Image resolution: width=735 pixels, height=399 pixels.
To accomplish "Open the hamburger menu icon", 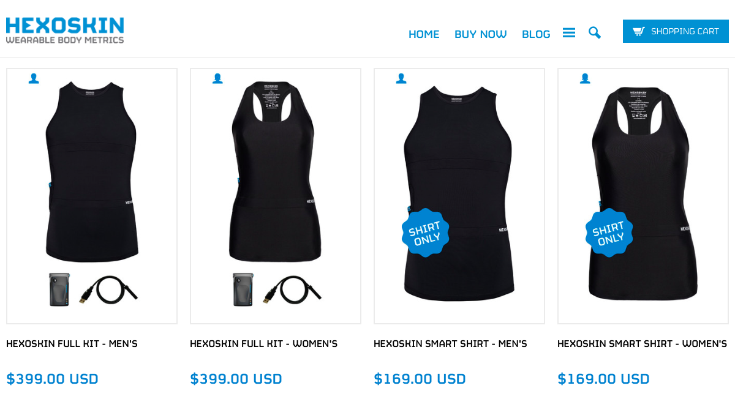I will pos(569,32).
